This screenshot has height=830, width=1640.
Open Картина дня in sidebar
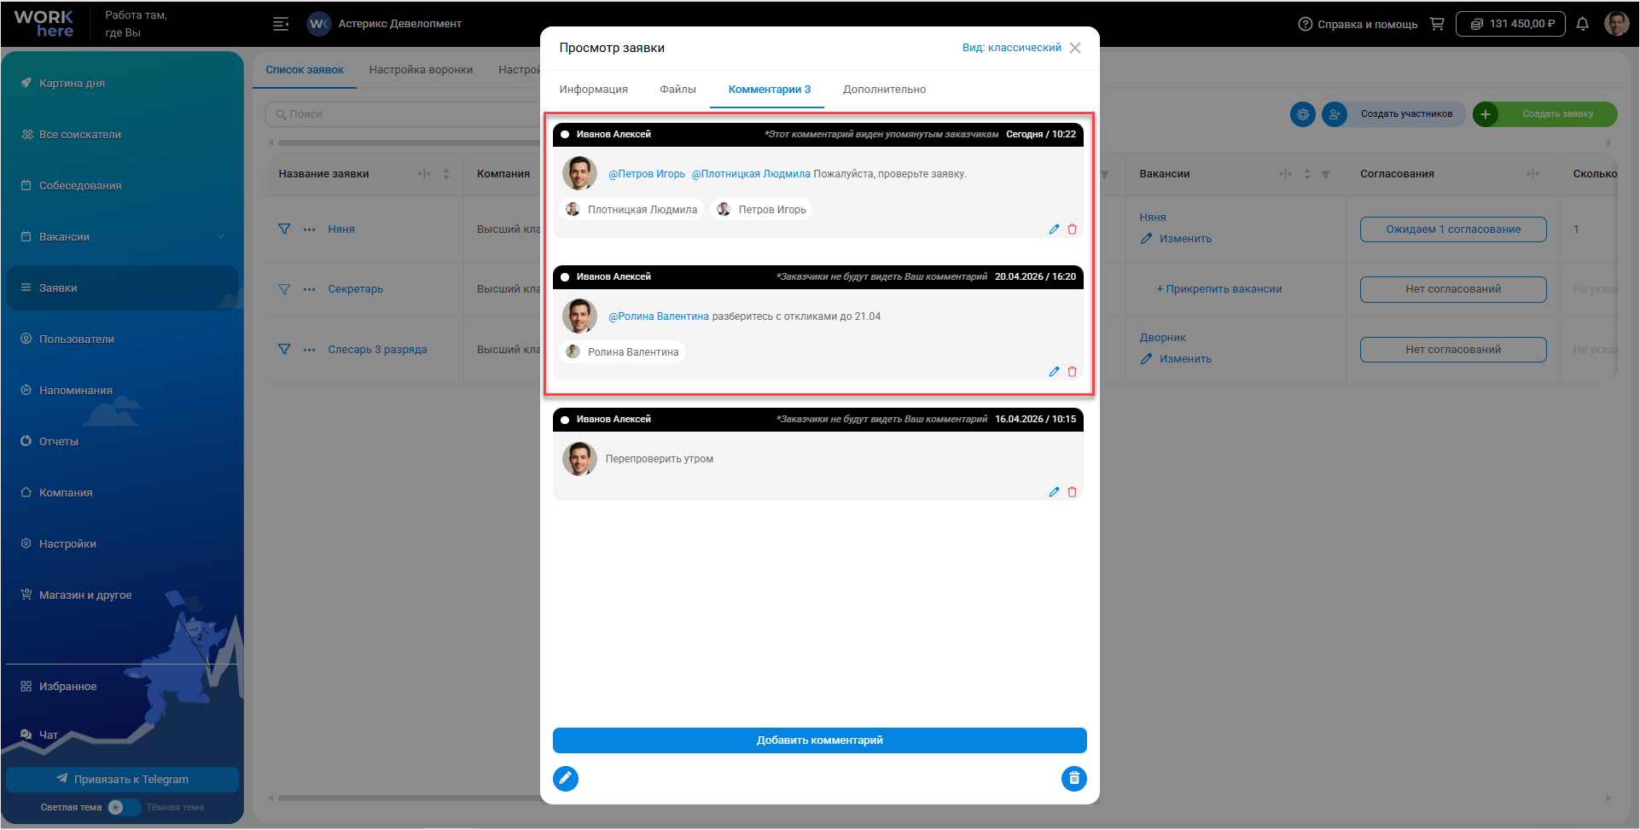(x=72, y=84)
